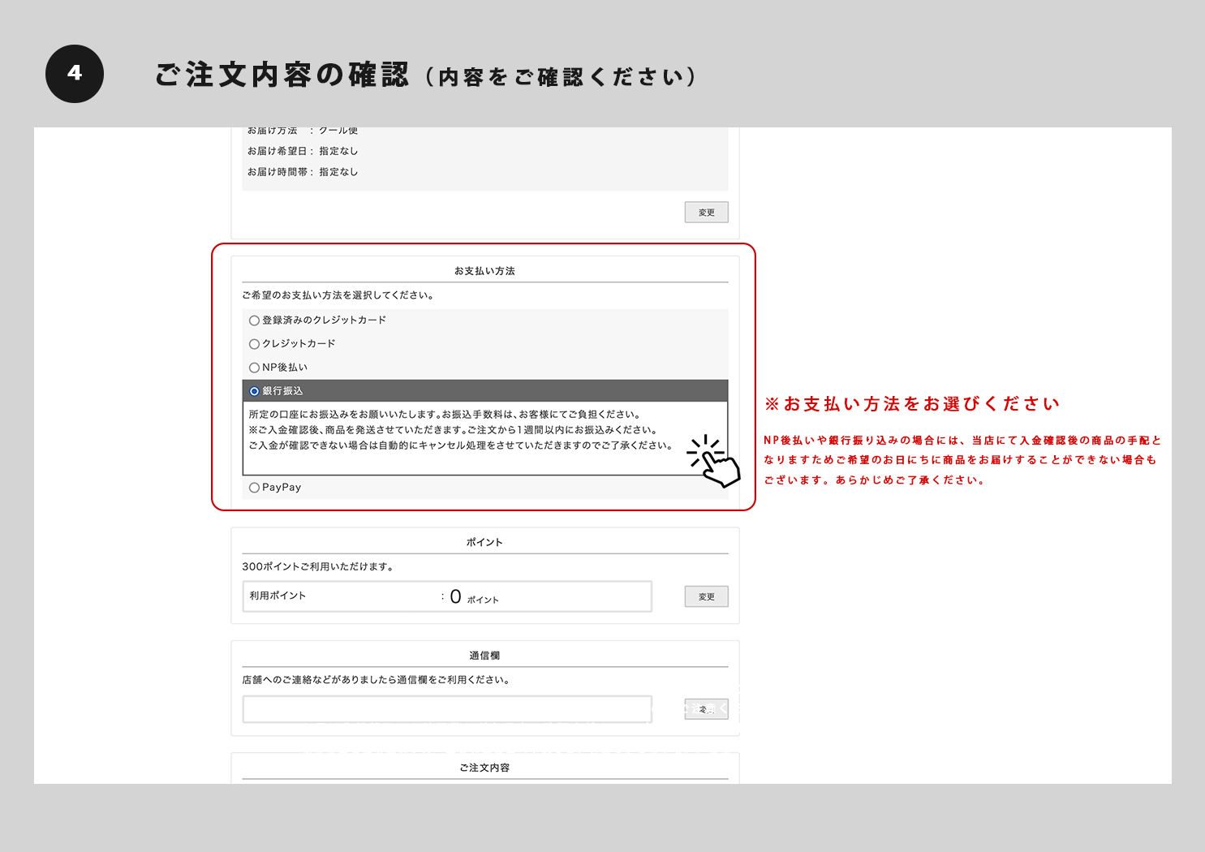This screenshot has height=852, width=1205.
Task: Select 登録済みのクレジットカード radio option
Action: click(254, 321)
